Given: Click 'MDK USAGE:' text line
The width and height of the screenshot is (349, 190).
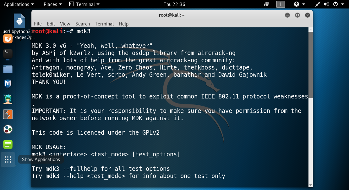Looking at the screenshot, I should [49, 147].
